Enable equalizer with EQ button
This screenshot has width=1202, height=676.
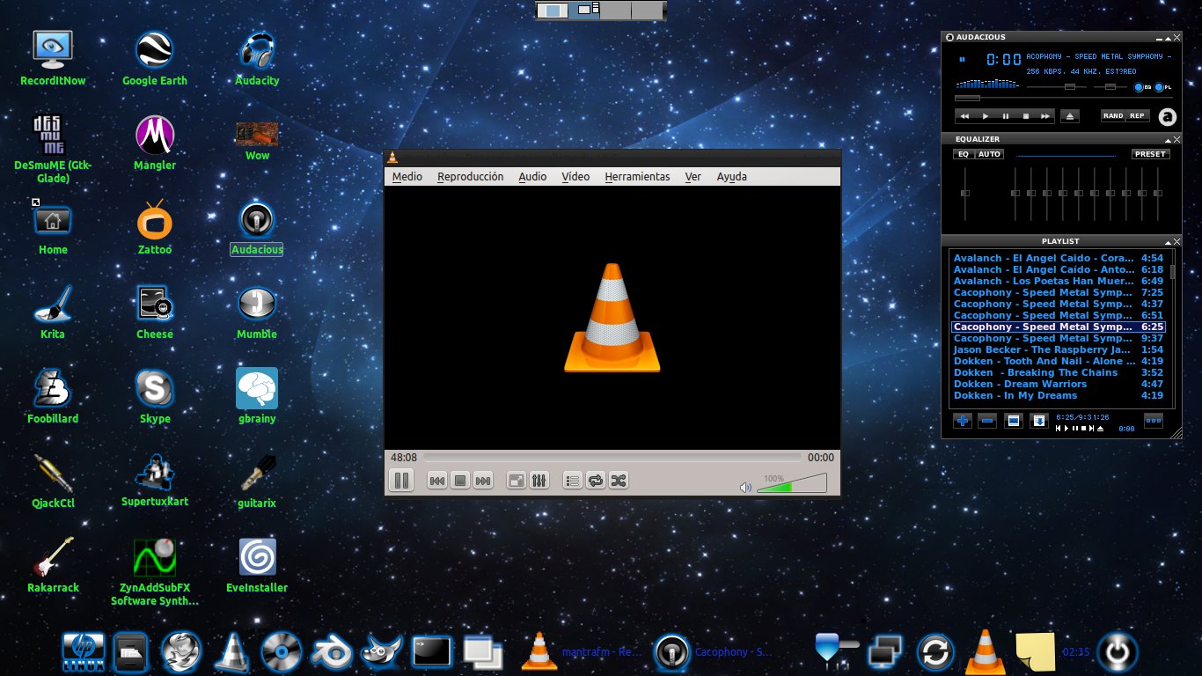964,154
